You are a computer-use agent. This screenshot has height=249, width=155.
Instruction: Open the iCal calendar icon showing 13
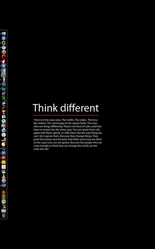tap(4, 116)
